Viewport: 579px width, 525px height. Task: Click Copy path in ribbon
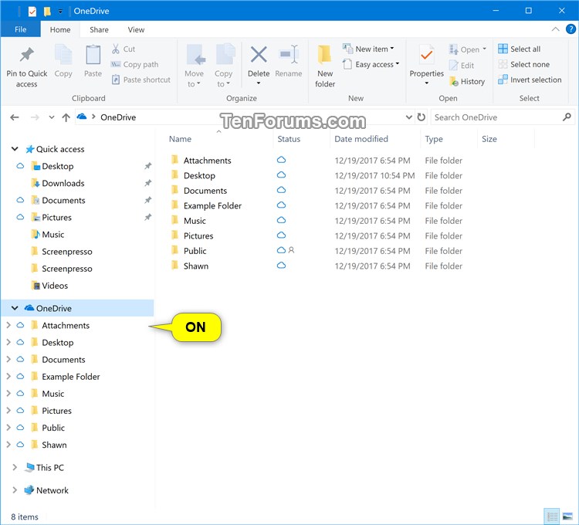(135, 64)
